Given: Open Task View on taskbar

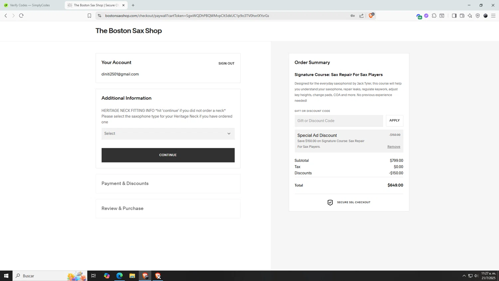Looking at the screenshot, I should click(93, 276).
